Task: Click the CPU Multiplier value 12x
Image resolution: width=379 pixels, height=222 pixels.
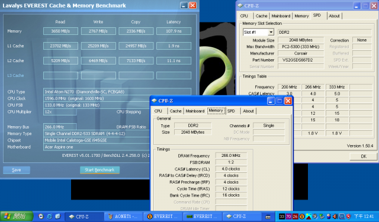Action: click(60, 112)
